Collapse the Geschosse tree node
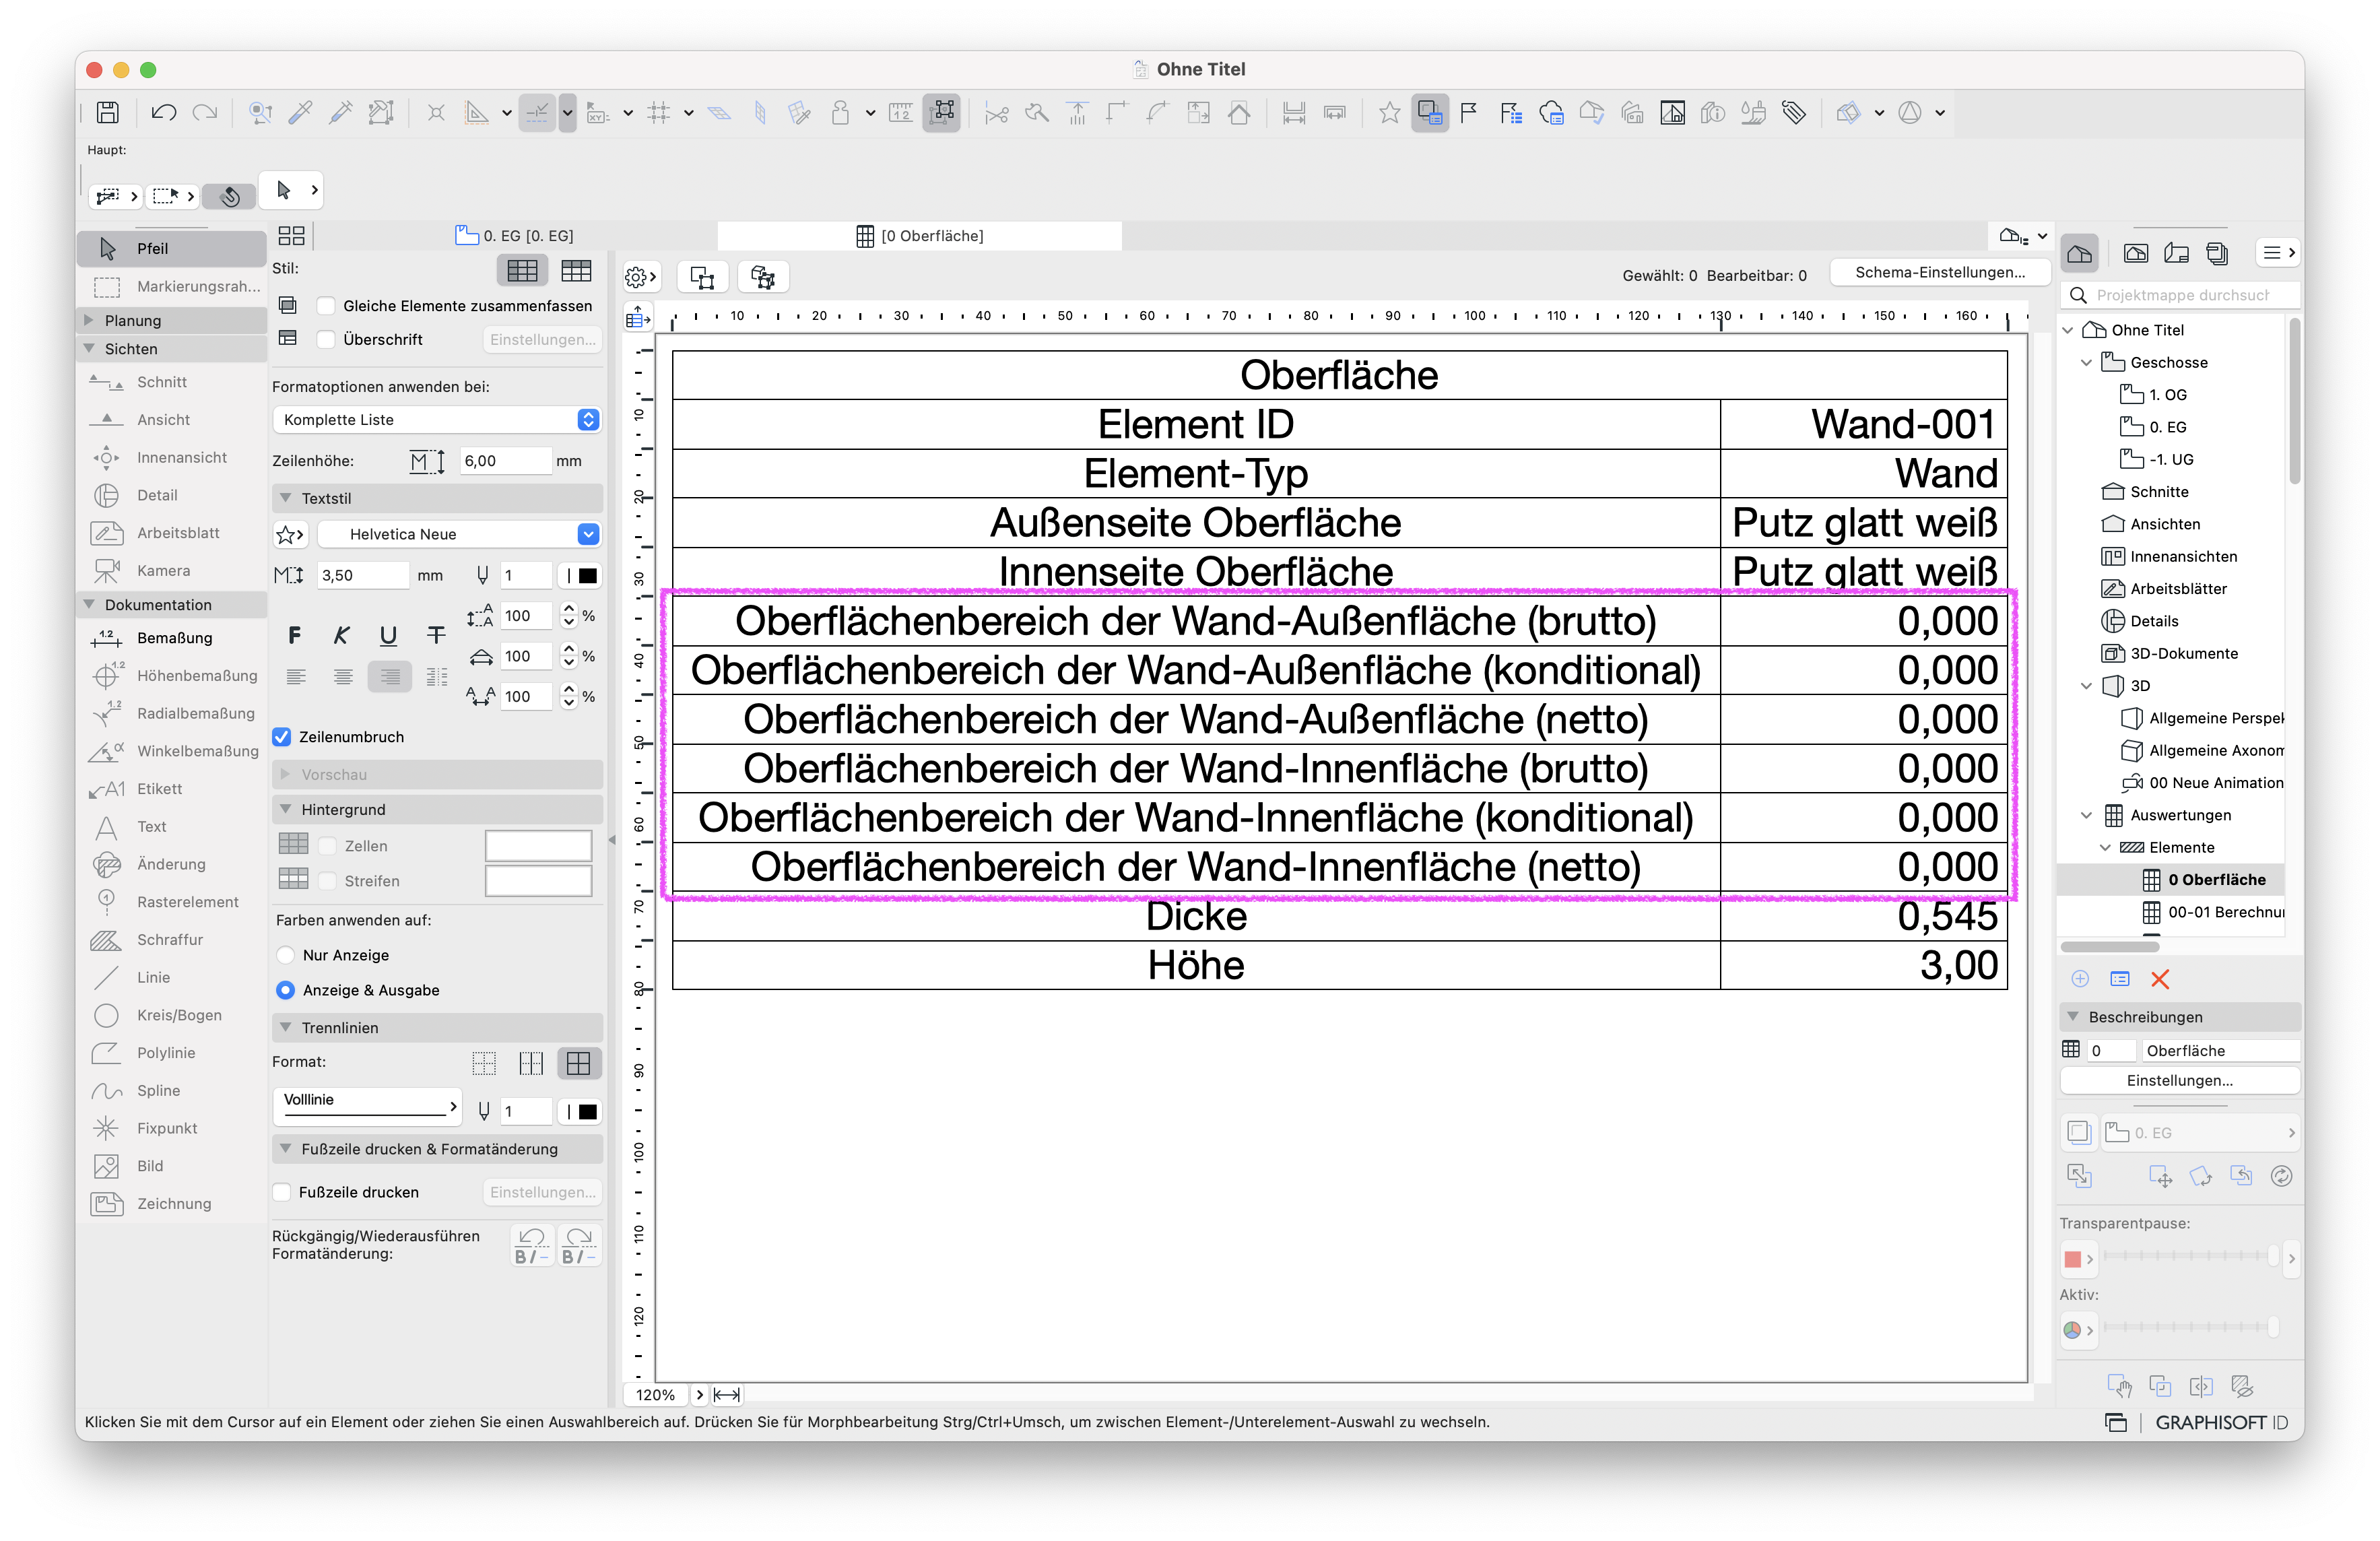Image resolution: width=2380 pixels, height=1541 pixels. click(2086, 362)
